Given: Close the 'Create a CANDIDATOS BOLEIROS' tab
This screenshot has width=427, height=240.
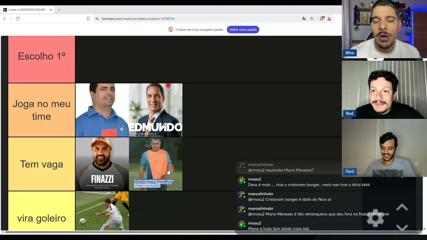Looking at the screenshot, I should [x=51, y=10].
